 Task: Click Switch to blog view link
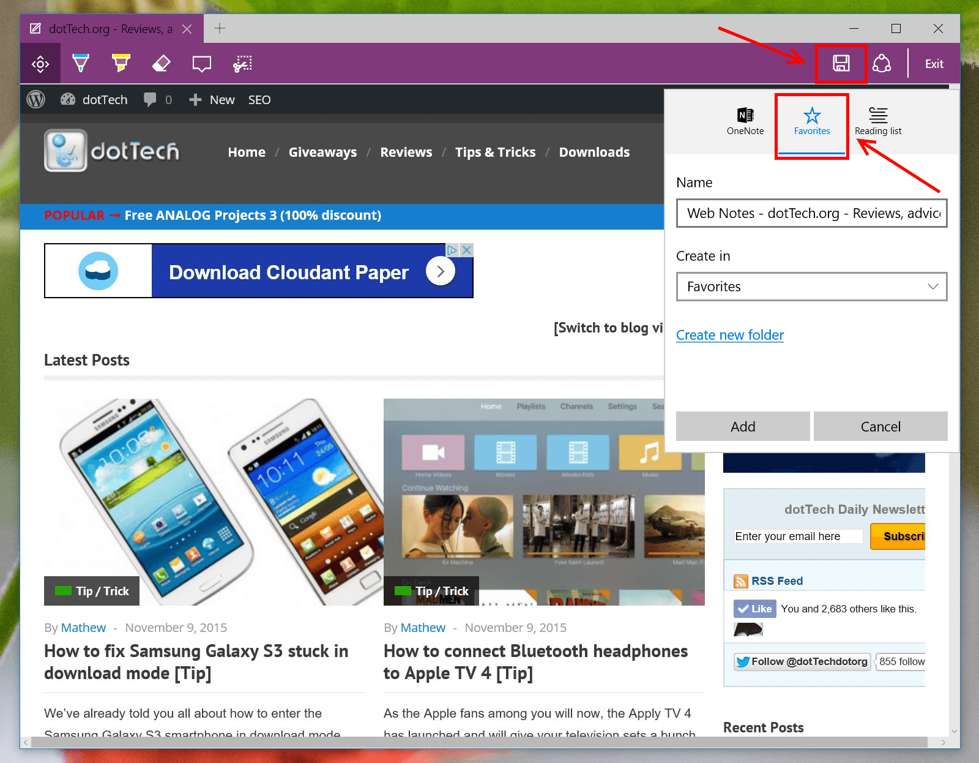608,328
